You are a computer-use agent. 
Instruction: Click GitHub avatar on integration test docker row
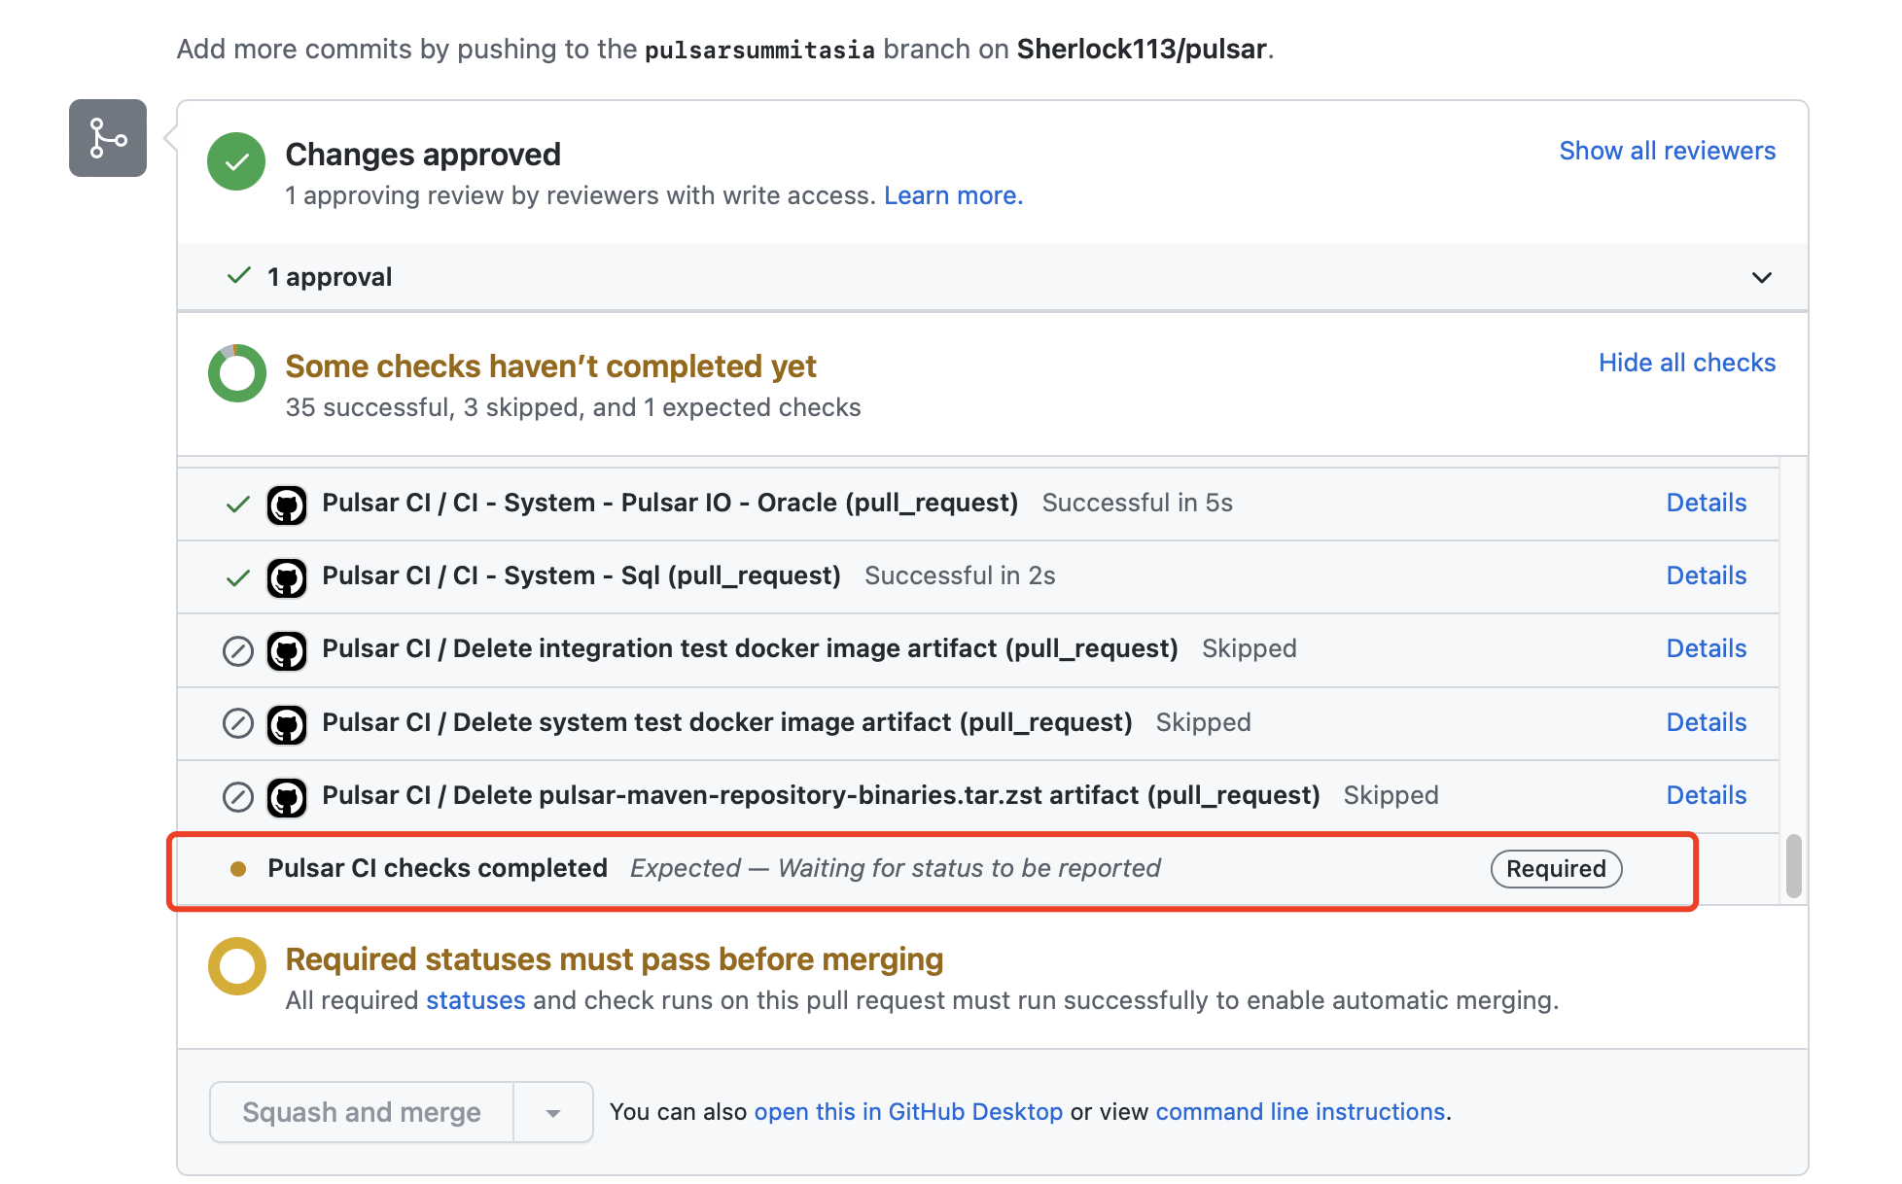pyautogui.click(x=287, y=650)
